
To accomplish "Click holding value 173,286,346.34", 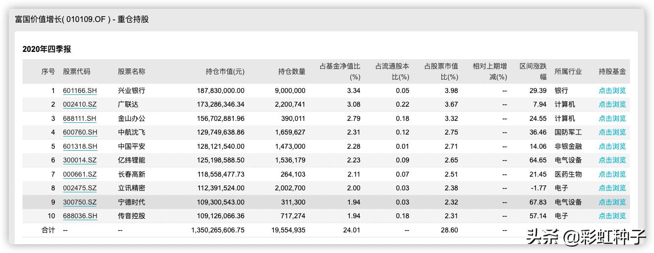I will pyautogui.click(x=220, y=104).
